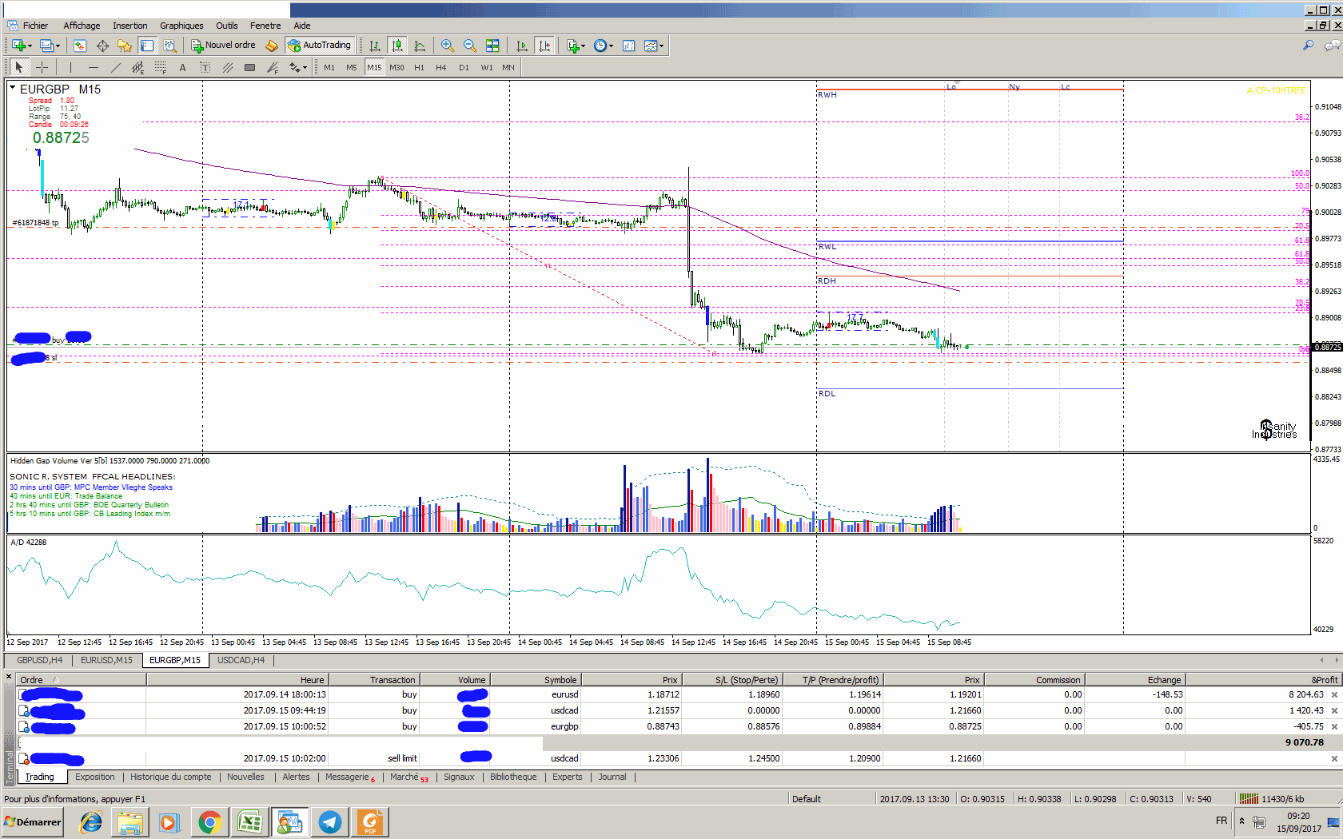Select the Fibonacci fan tool

point(273,68)
